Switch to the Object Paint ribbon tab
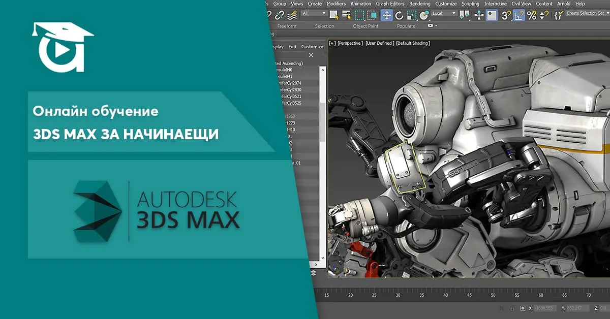 coord(365,26)
